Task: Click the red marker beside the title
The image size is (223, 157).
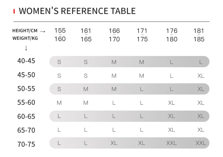Action: tap(14, 11)
